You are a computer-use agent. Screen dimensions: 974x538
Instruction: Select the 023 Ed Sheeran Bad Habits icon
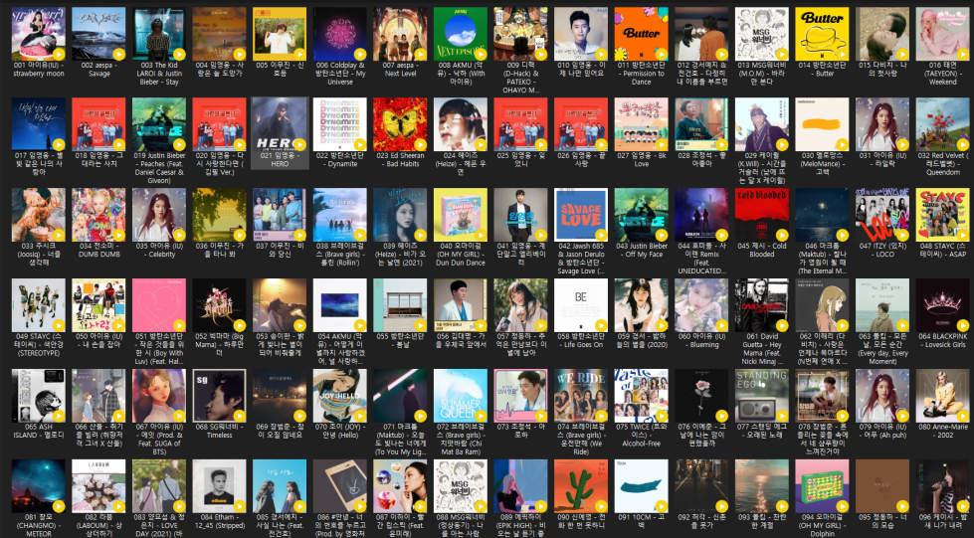click(x=400, y=124)
